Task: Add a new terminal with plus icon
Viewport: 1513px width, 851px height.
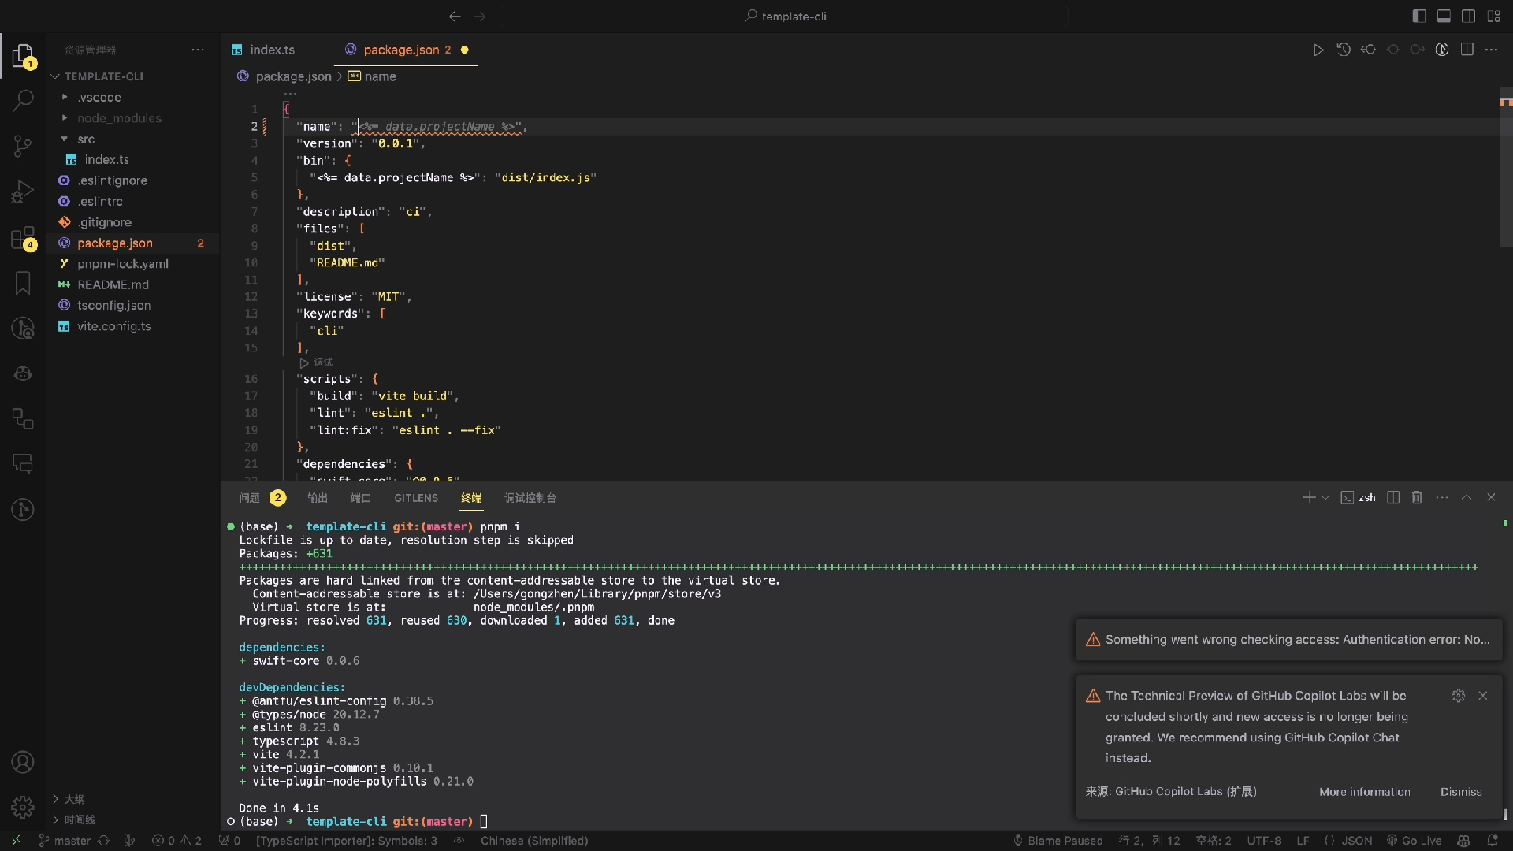Action: pos(1309,497)
